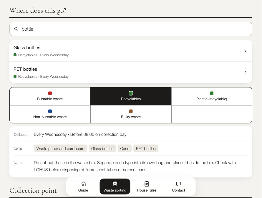
Task: Click red Burnable waste color square
Action: pyautogui.click(x=50, y=93)
